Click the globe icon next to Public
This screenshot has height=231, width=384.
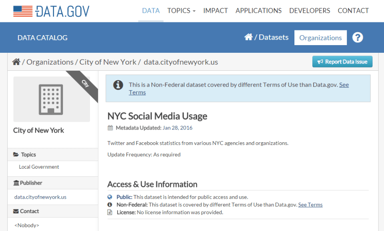(x=110, y=197)
